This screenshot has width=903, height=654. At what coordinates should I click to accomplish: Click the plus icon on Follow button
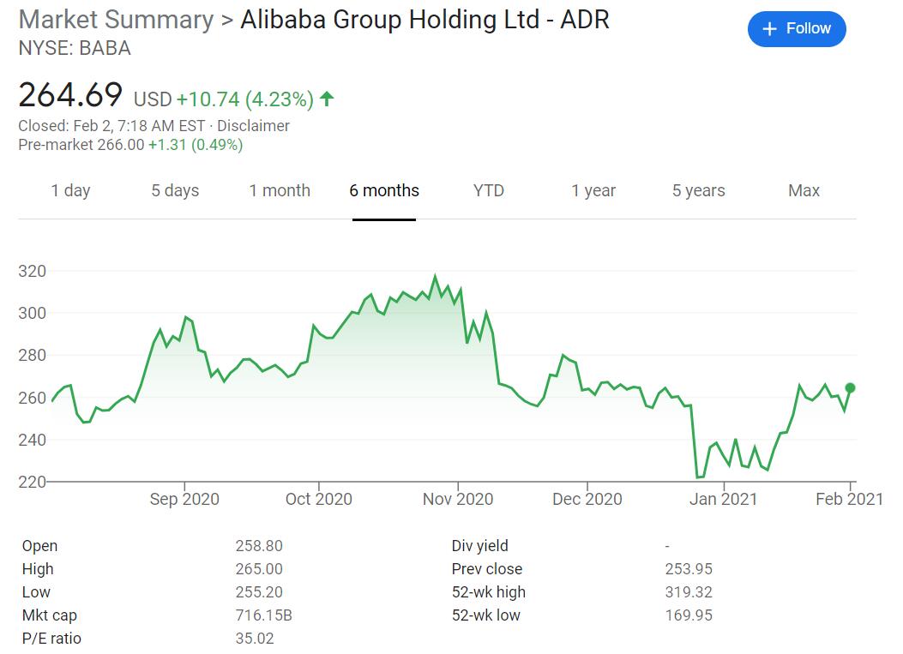tap(769, 29)
